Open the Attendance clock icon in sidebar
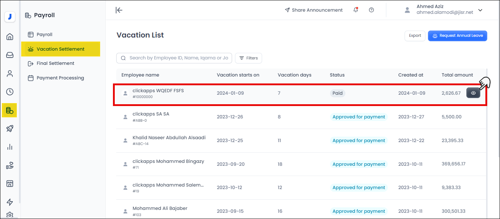 (x=10, y=92)
